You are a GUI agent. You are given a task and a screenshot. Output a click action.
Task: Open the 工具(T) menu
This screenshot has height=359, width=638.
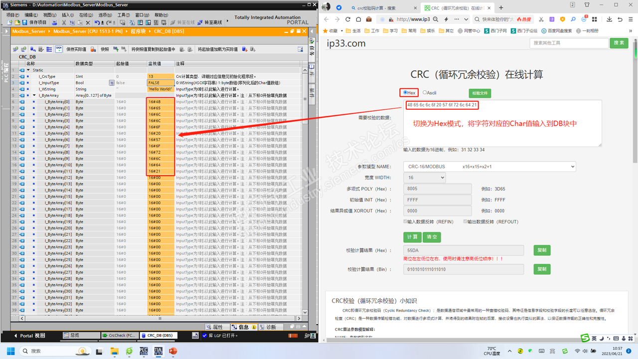click(x=124, y=15)
